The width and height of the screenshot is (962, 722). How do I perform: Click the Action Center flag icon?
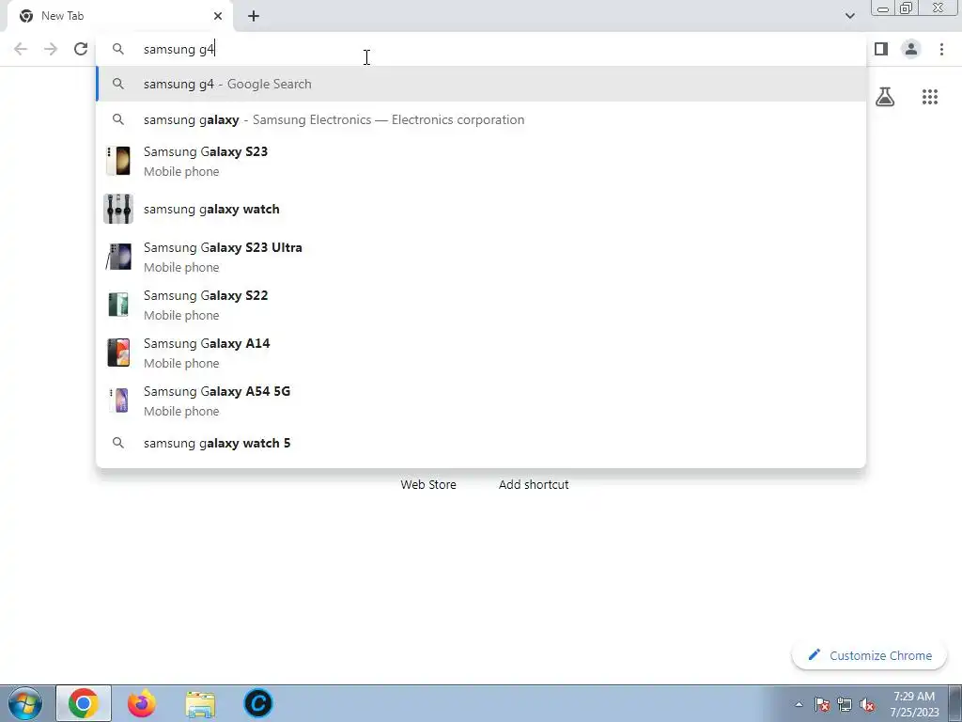click(822, 704)
